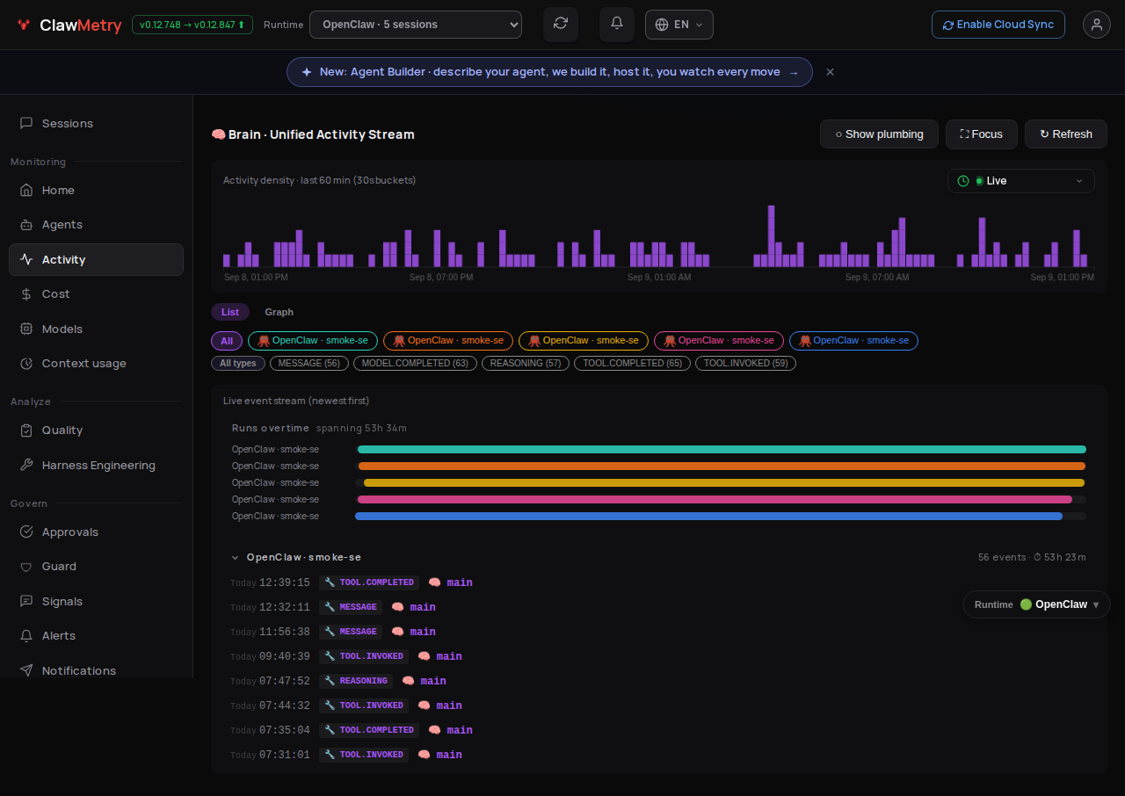
Task: Open the notifications bell icon
Action: pos(617,25)
